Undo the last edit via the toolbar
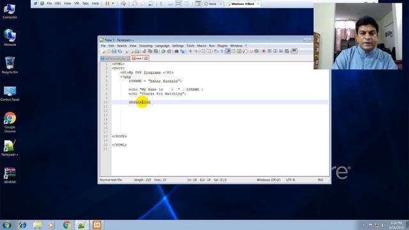This screenshot has height=230, width=409. coord(163,51)
